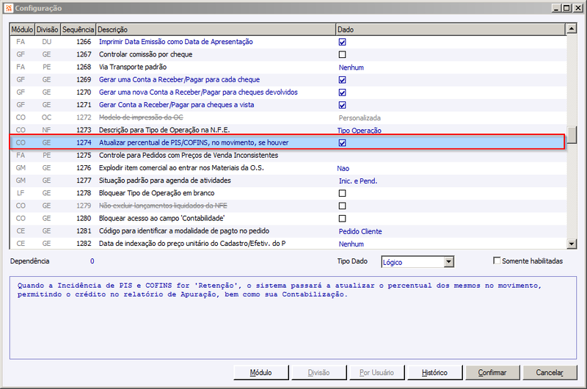Select row 1273 Descrição para Tipo de Operação
This screenshot has height=389, width=587.
pos(288,130)
